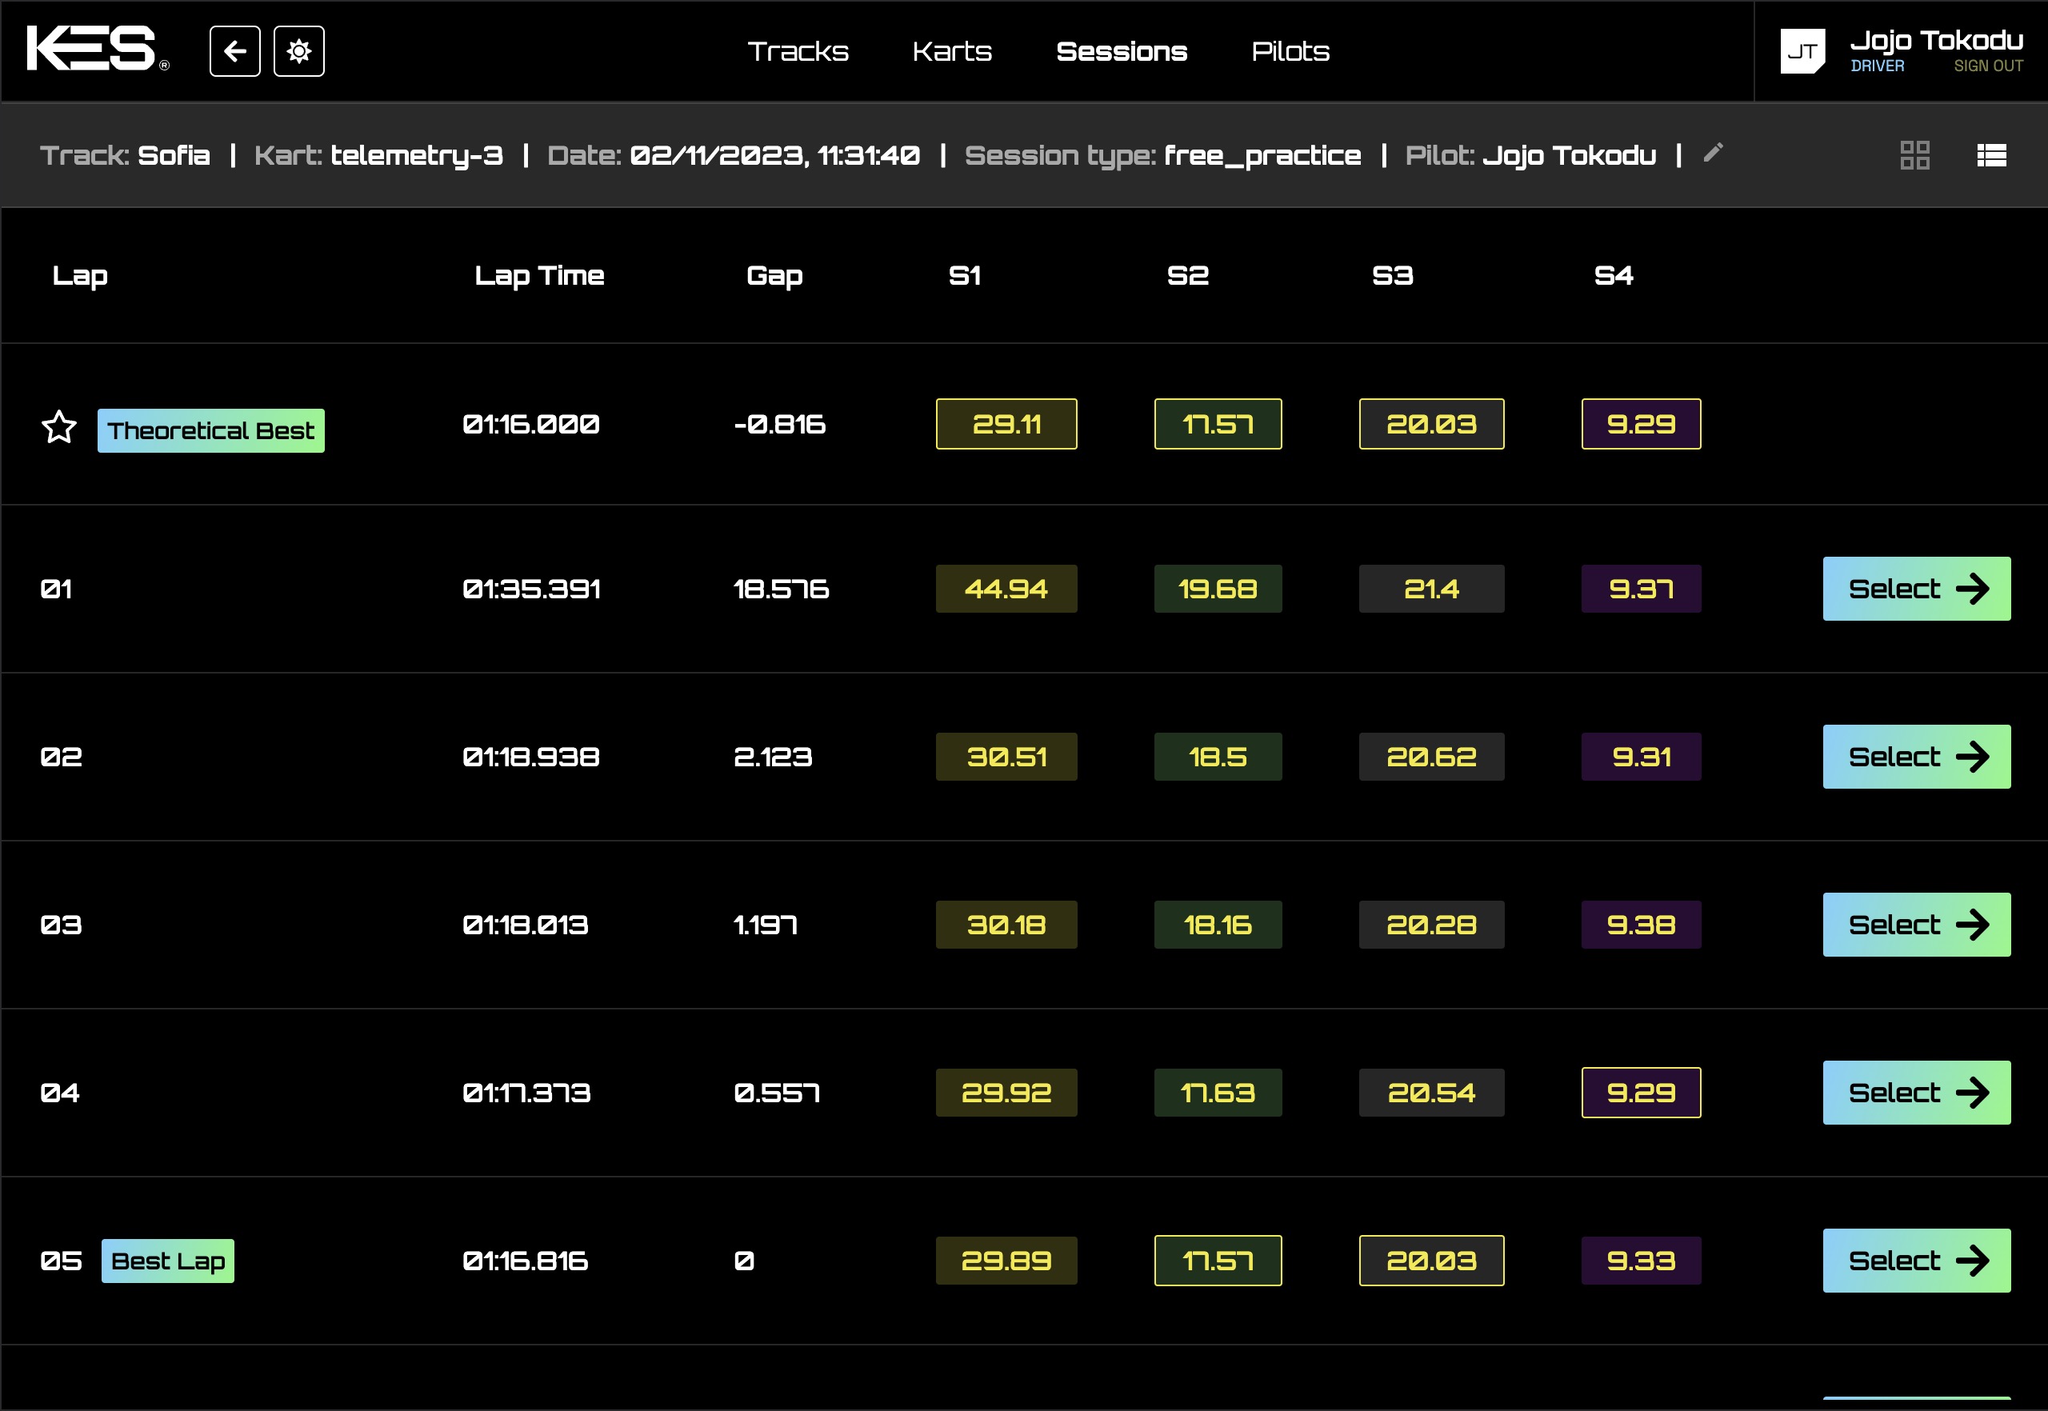
Task: Click lap time 01:16.816
Action: tap(526, 1261)
